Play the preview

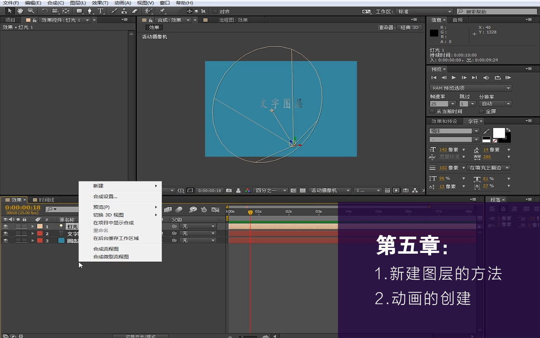click(x=454, y=78)
